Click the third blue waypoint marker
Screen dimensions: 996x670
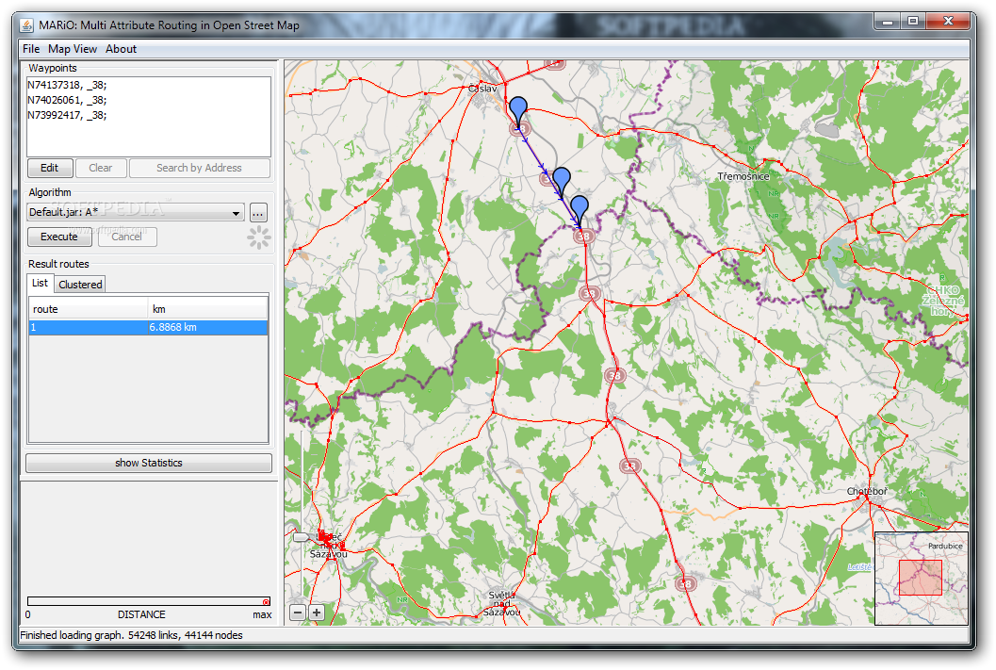[580, 209]
